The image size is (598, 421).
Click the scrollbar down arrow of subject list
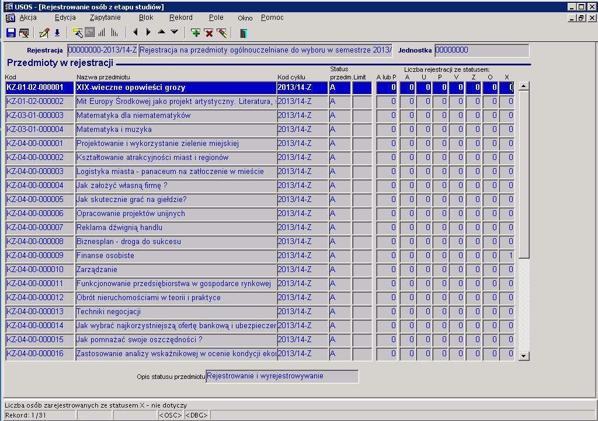(524, 356)
